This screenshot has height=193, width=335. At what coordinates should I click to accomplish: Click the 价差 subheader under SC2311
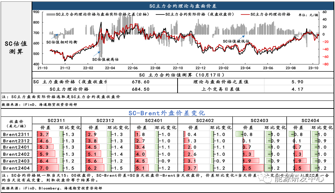pos(45,128)
